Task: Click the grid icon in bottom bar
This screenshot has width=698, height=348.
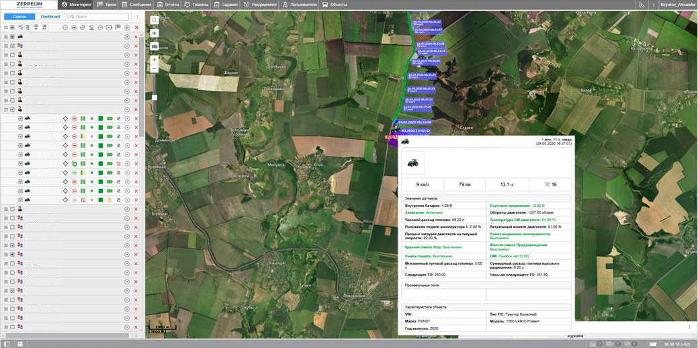Action: point(20,344)
